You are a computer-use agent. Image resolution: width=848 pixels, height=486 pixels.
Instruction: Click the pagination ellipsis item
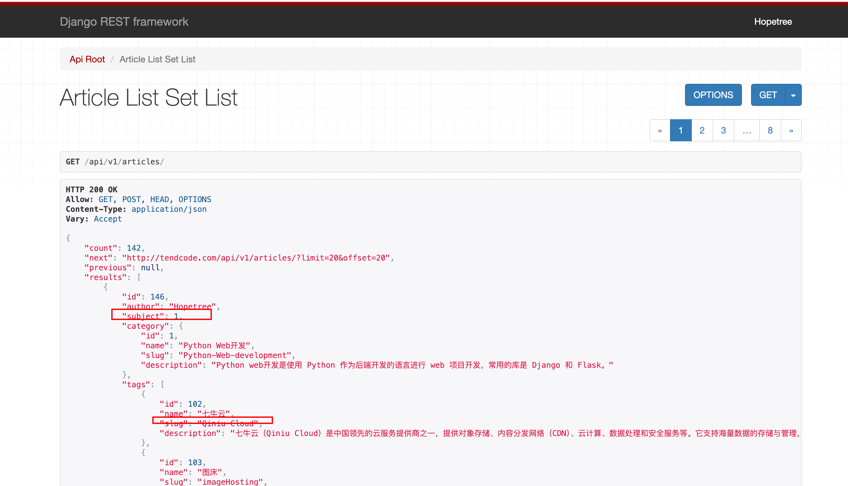747,130
